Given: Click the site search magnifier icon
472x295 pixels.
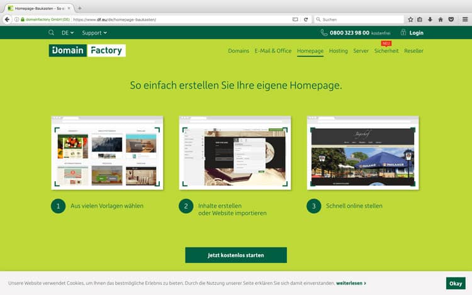Looking at the screenshot, I should pos(51,33).
